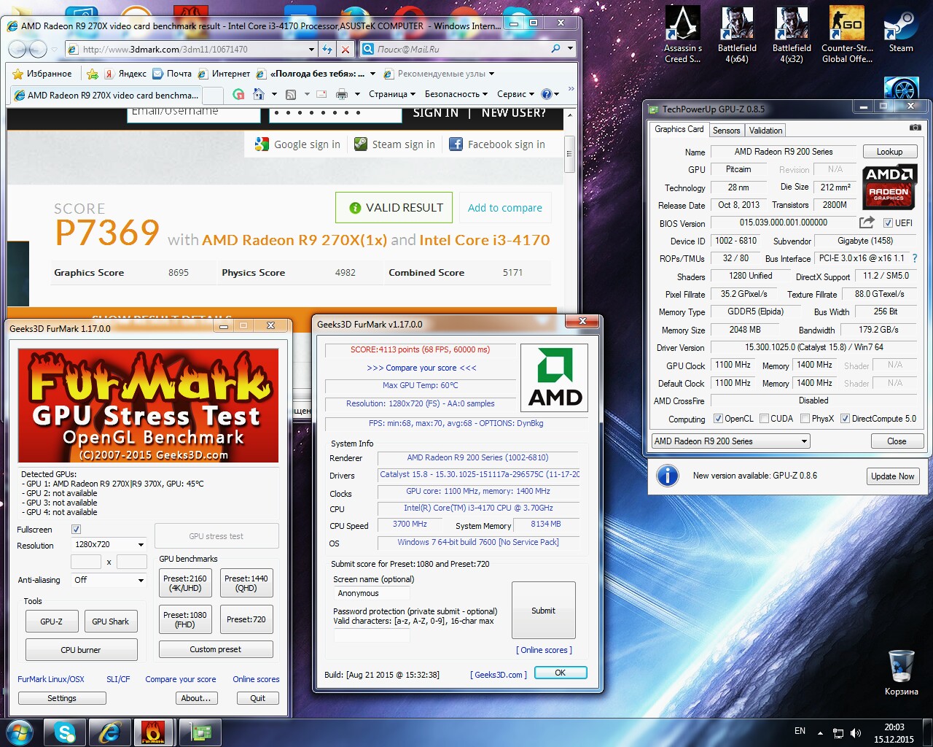Click the Bus Interface question mark icon

pyautogui.click(x=915, y=258)
